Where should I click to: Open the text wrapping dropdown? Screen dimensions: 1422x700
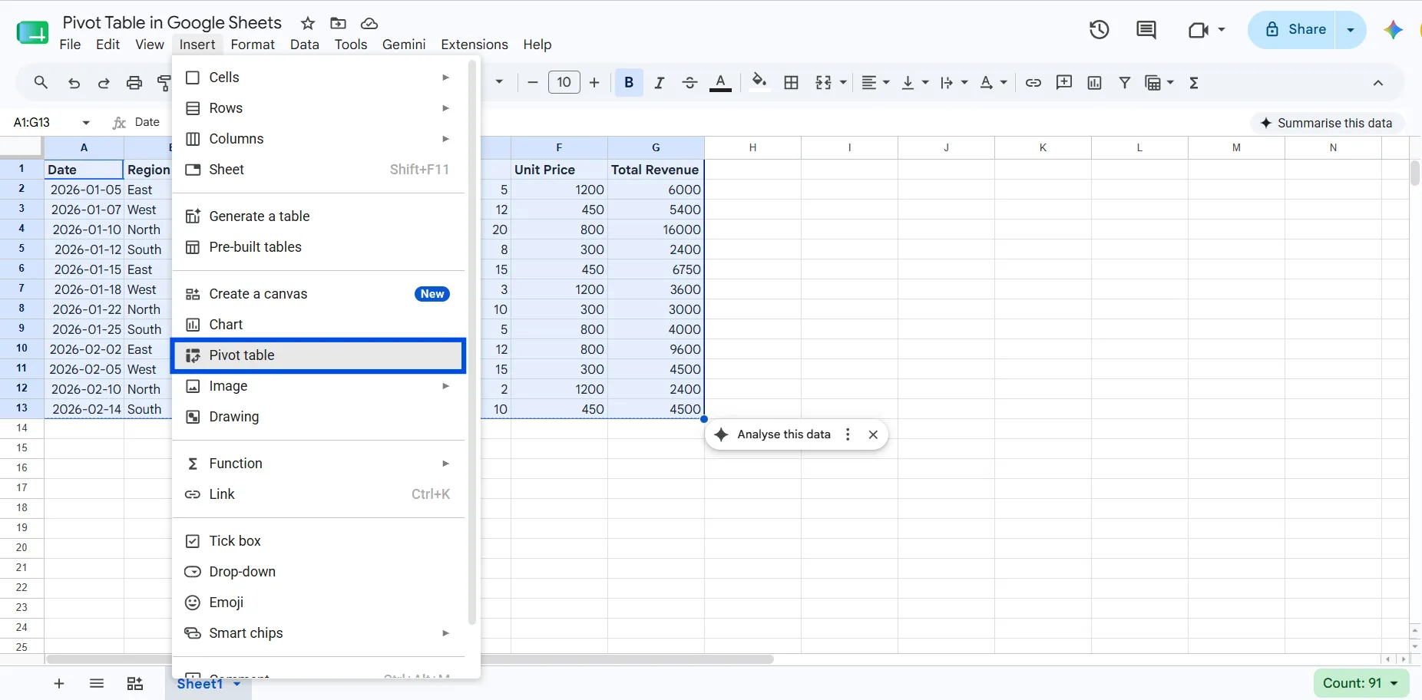pos(954,83)
